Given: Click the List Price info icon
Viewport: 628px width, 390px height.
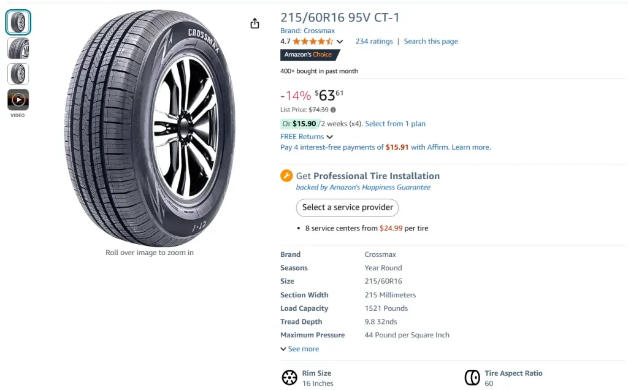Looking at the screenshot, I should point(333,110).
